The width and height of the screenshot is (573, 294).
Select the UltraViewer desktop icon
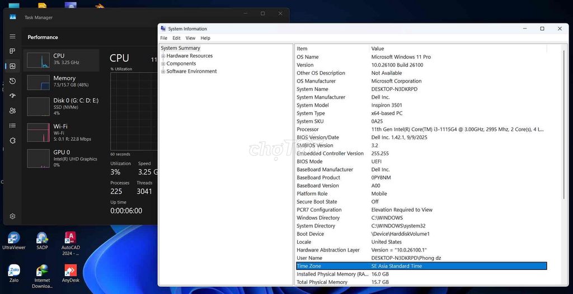14,241
